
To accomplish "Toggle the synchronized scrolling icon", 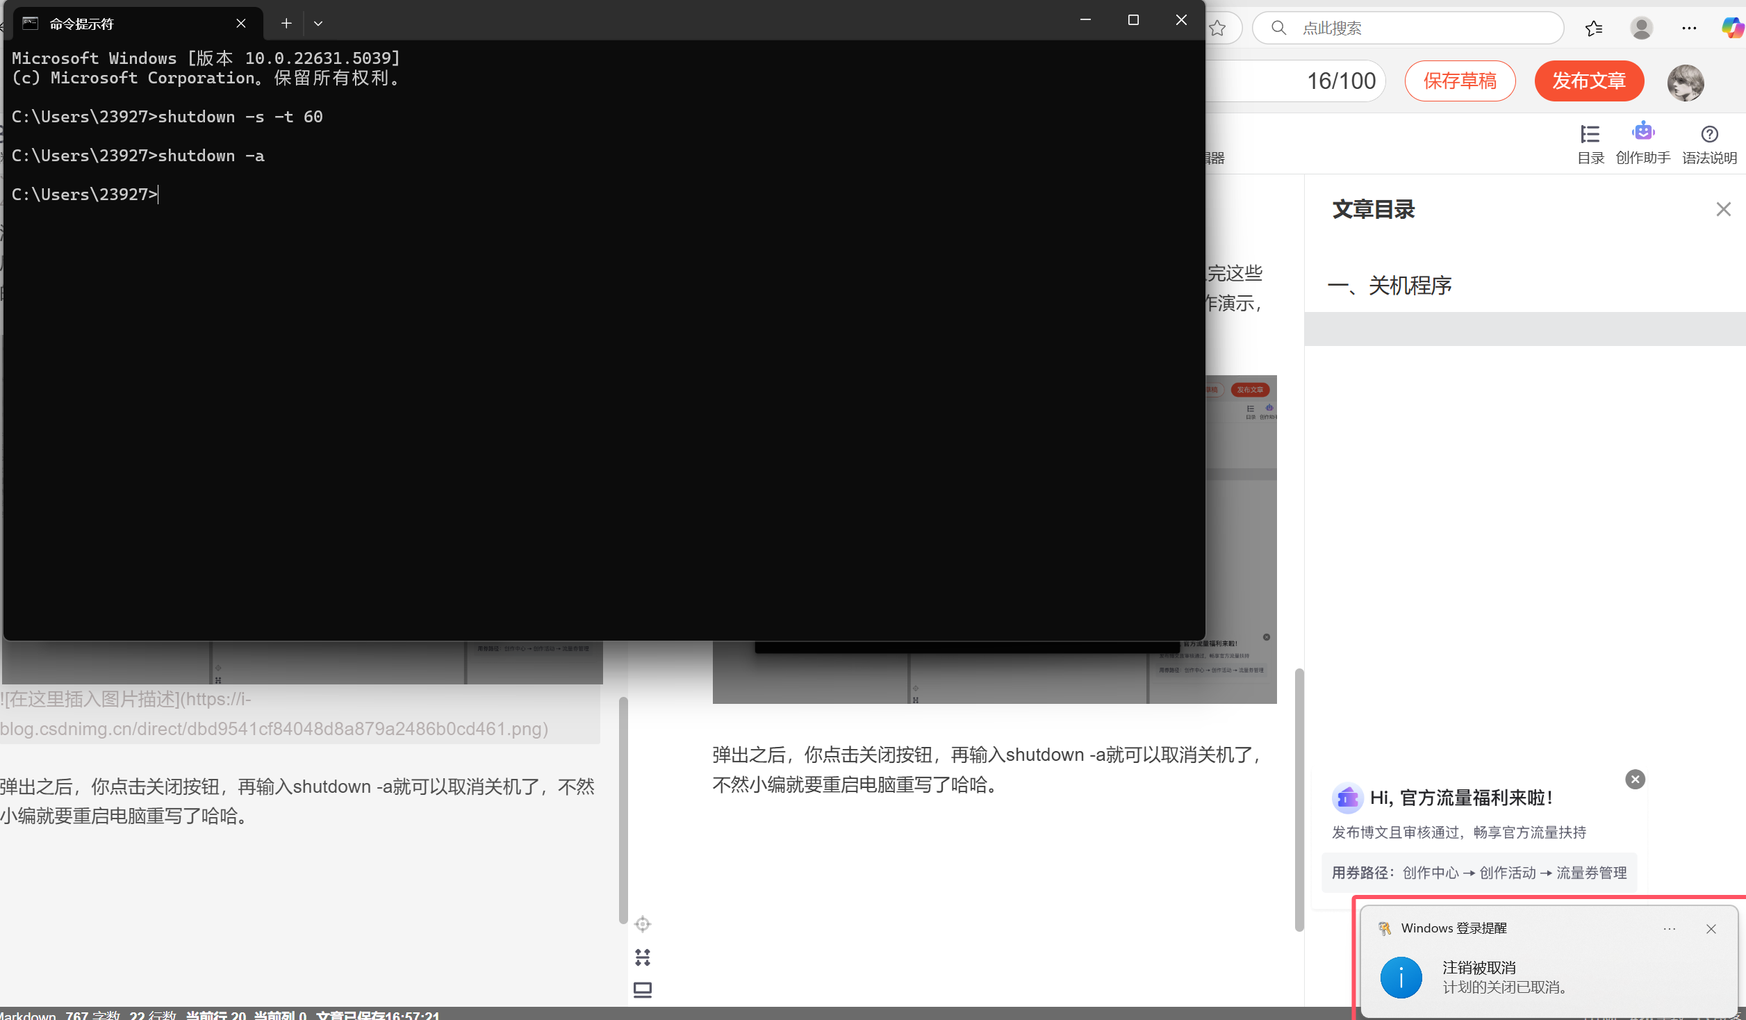I will pos(643,957).
